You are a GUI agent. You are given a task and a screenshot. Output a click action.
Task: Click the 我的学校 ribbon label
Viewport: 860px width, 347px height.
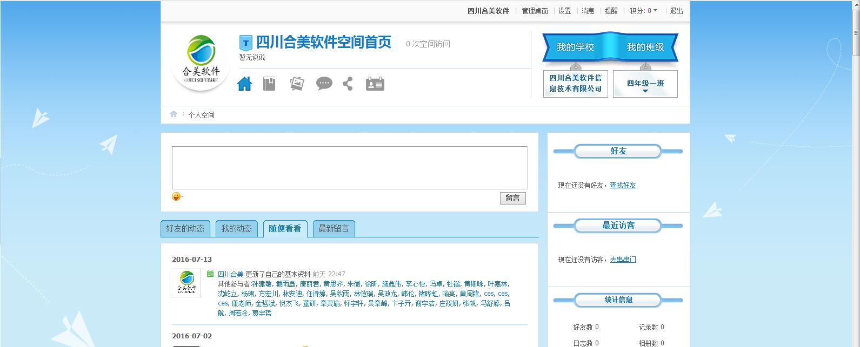coord(575,47)
